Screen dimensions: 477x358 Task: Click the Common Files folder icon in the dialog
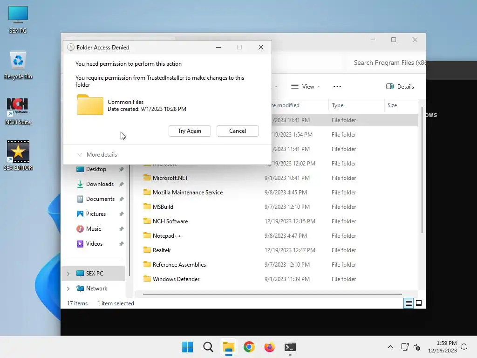click(90, 105)
